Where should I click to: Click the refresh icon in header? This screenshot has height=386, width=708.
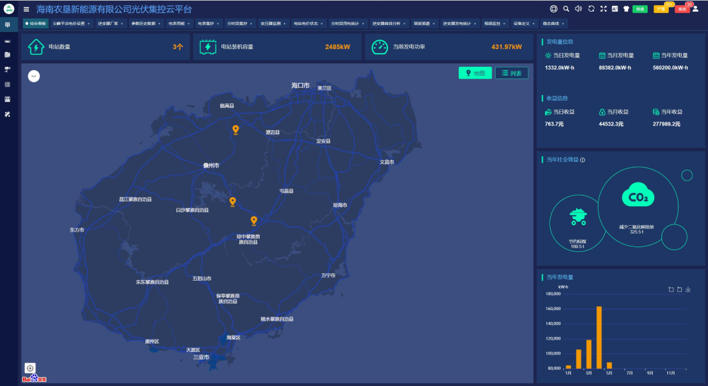click(x=591, y=9)
